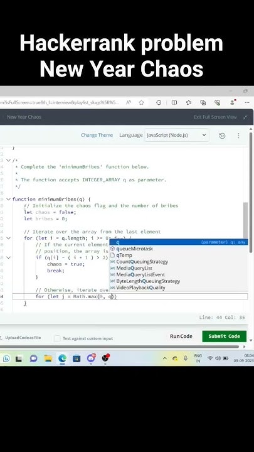The height and width of the screenshot is (452, 254).
Task: Click the microphone tray icon
Action: pyautogui.click(x=186, y=358)
